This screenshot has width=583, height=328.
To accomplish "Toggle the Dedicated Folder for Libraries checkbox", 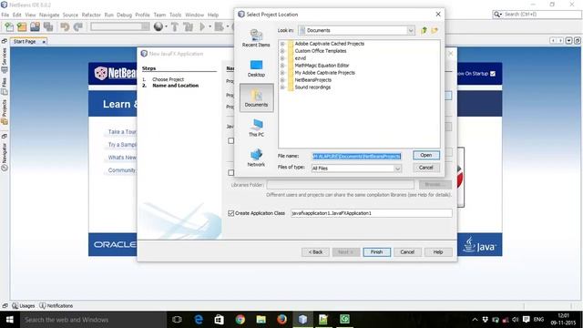I will [x=230, y=172].
